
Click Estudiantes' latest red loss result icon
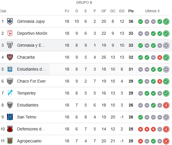[x=166, y=105]
